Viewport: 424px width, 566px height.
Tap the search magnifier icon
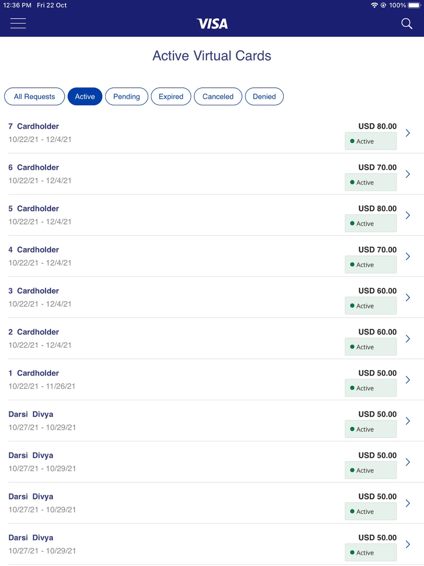click(407, 24)
